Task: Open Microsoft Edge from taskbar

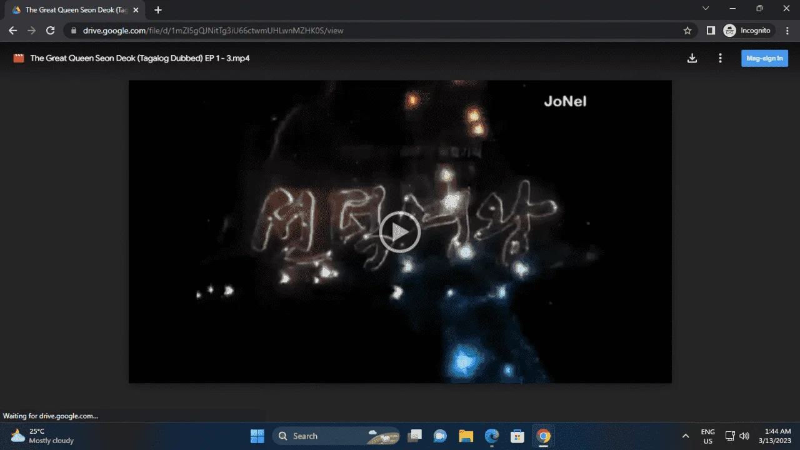Action: pyautogui.click(x=492, y=436)
